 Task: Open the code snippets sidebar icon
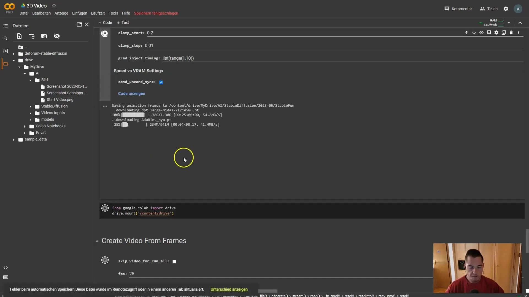6,268
